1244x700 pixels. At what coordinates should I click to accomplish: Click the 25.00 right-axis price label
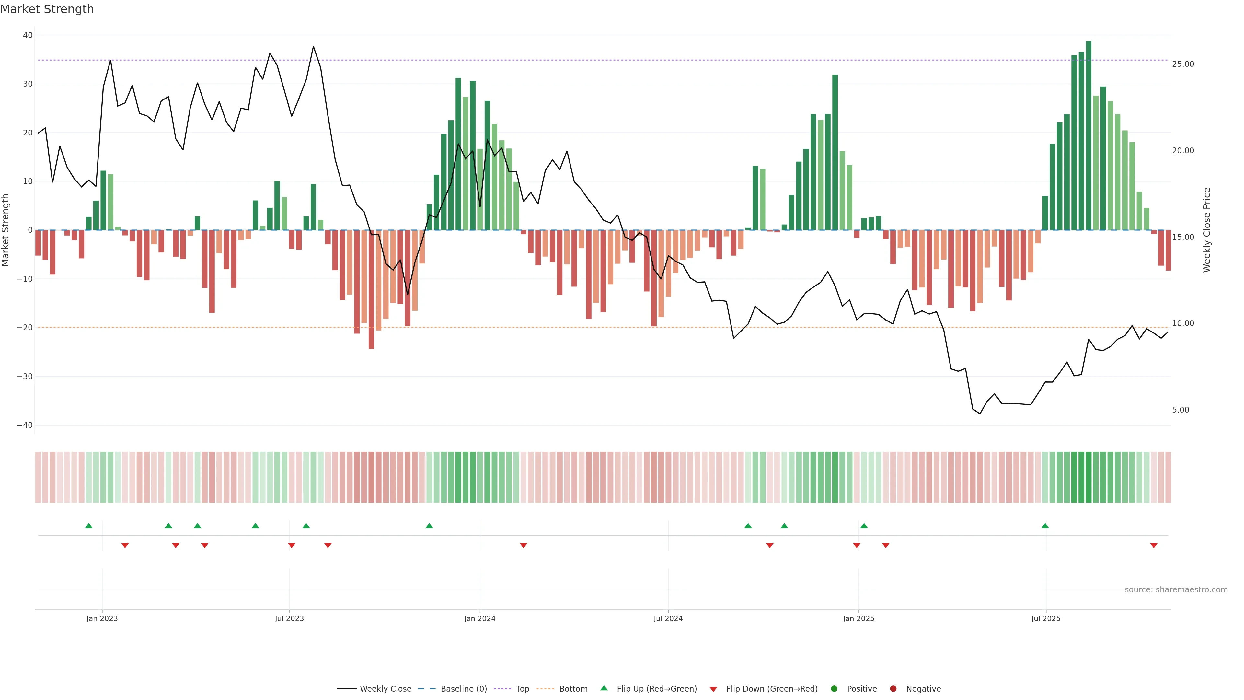pos(1183,64)
